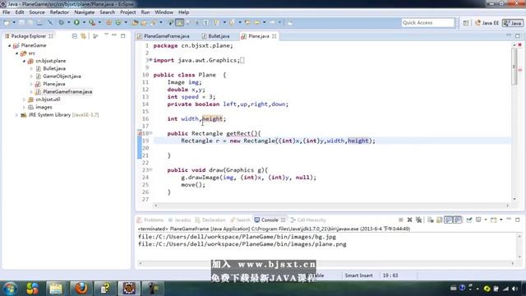Expand the collapsed import fold marker
The image size is (526, 296).
pos(150,60)
